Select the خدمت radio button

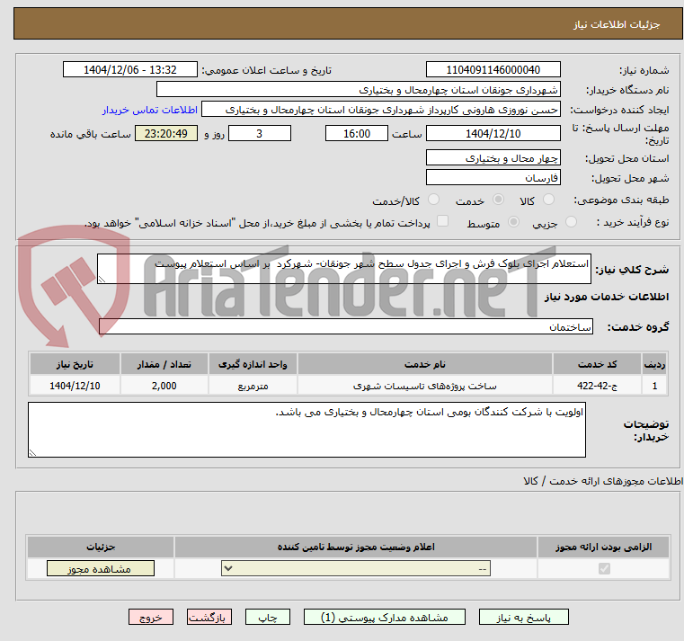(x=498, y=200)
